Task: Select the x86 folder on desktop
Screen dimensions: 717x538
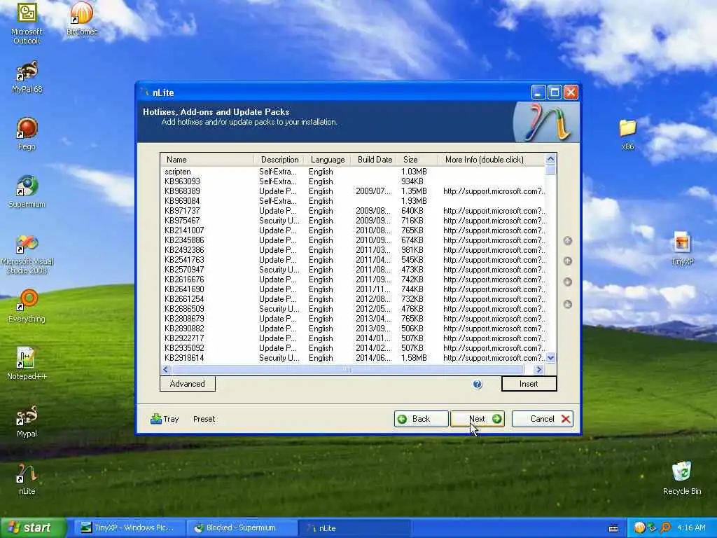Action: pyautogui.click(x=628, y=134)
